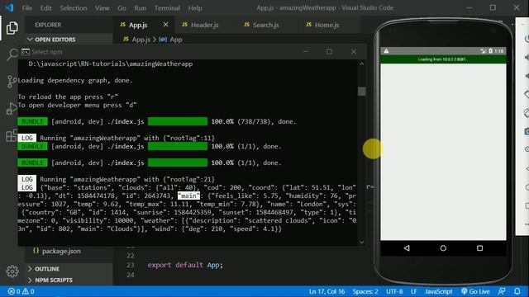Click the terminal path D:\javascript\RN-tutorials line

pos(111,64)
